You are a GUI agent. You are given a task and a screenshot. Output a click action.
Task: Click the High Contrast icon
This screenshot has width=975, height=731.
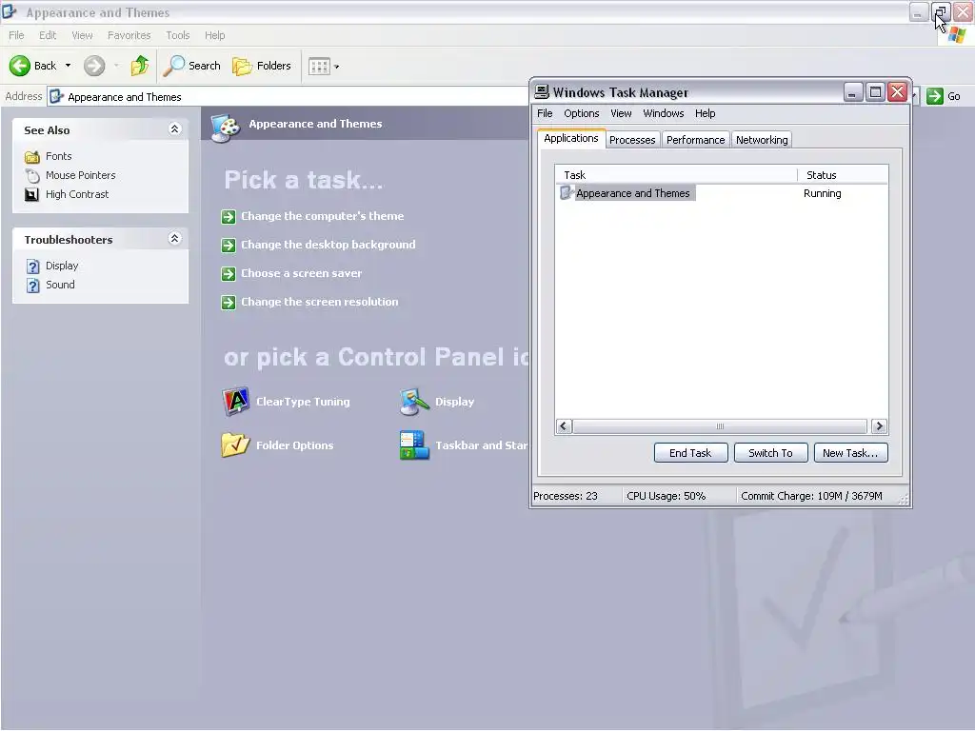pos(31,194)
